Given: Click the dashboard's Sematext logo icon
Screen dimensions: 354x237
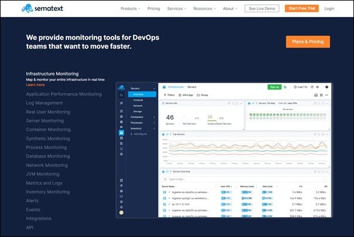Looking at the screenshot, I should (121, 88).
